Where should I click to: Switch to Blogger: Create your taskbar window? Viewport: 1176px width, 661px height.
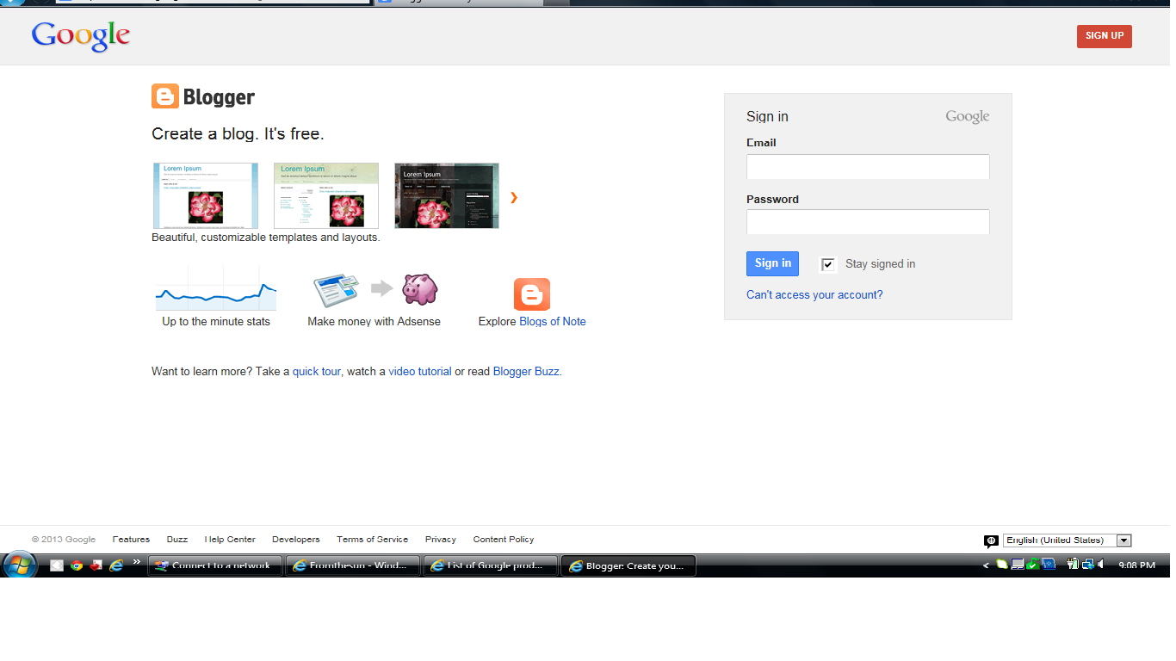(628, 565)
